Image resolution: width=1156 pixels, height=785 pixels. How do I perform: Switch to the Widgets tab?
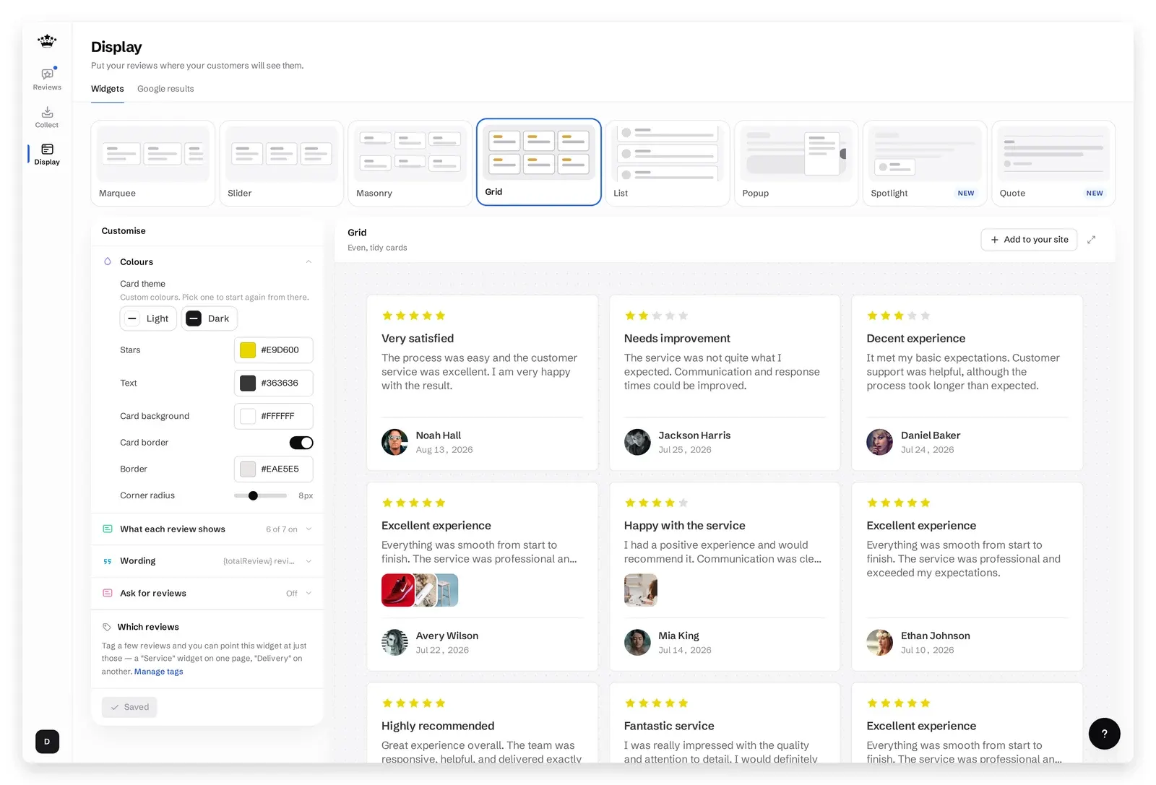click(x=108, y=89)
